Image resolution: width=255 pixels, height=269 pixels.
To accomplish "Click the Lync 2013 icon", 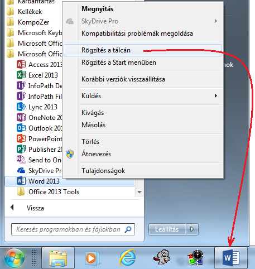I will click(21, 107).
